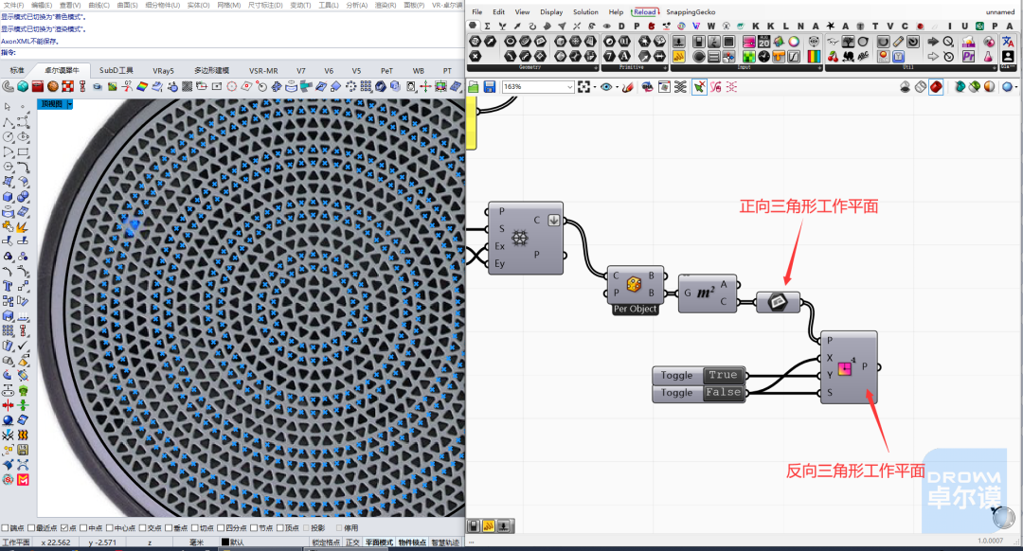Open the zoom level combo box showing 163%
This screenshot has width=1023, height=551.
538,87
